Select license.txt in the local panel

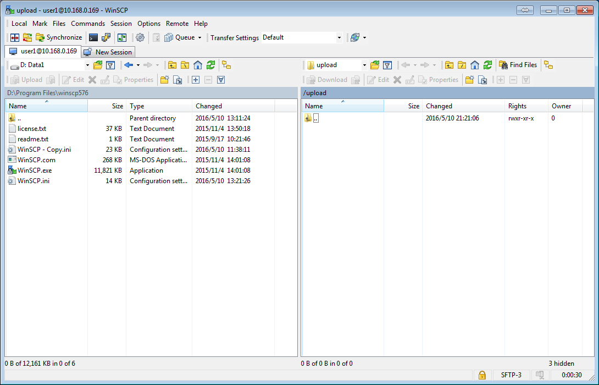click(x=32, y=129)
